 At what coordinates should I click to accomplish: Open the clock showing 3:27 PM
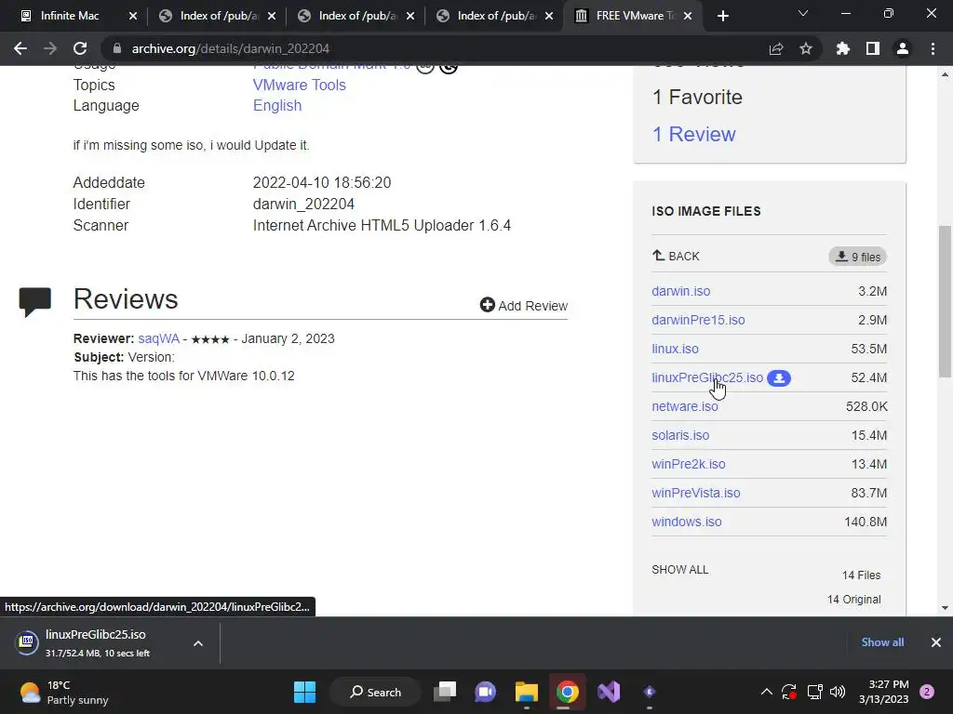click(884, 692)
